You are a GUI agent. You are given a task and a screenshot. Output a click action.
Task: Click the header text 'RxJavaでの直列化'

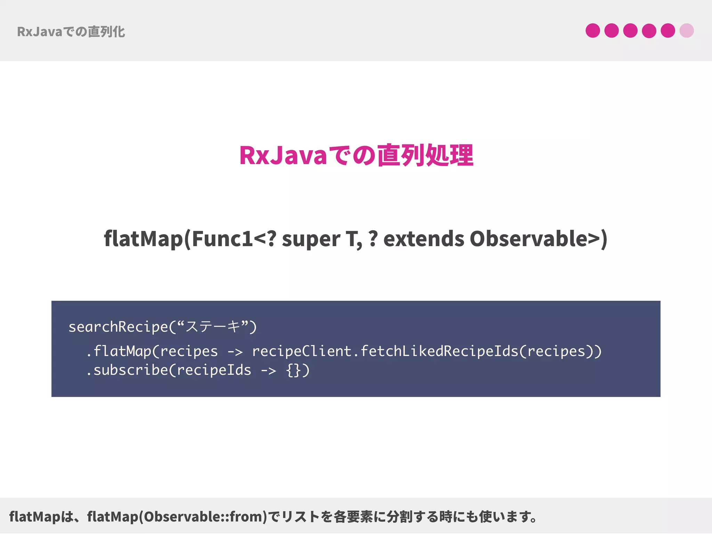coord(71,32)
